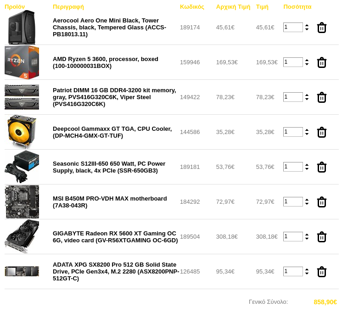Image resolution: width=342 pixels, height=313 pixels.
Task: Adjust quantity stepper arrows for Aerocool case
Action: point(307,27)
